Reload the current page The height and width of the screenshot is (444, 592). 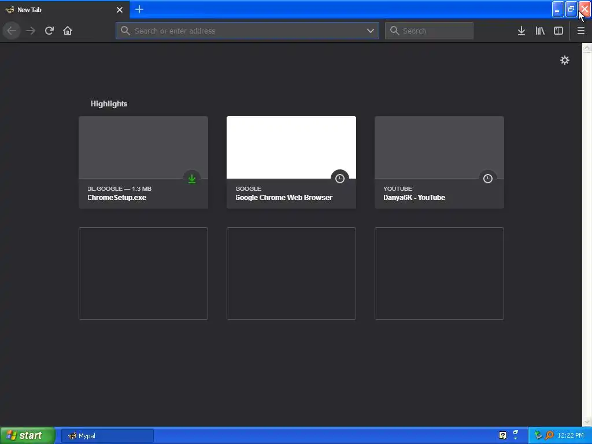(x=49, y=31)
